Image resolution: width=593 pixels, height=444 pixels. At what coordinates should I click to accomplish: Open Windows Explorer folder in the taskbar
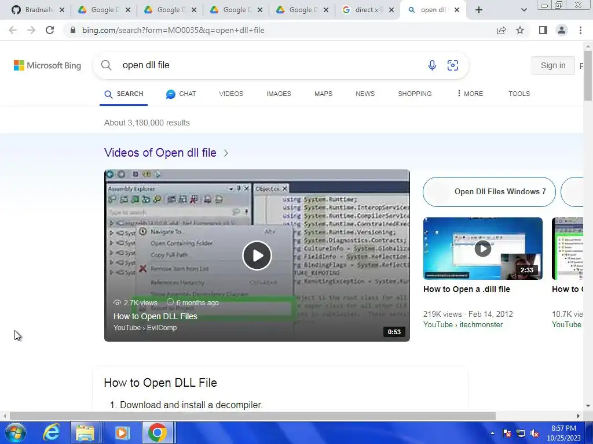85,432
